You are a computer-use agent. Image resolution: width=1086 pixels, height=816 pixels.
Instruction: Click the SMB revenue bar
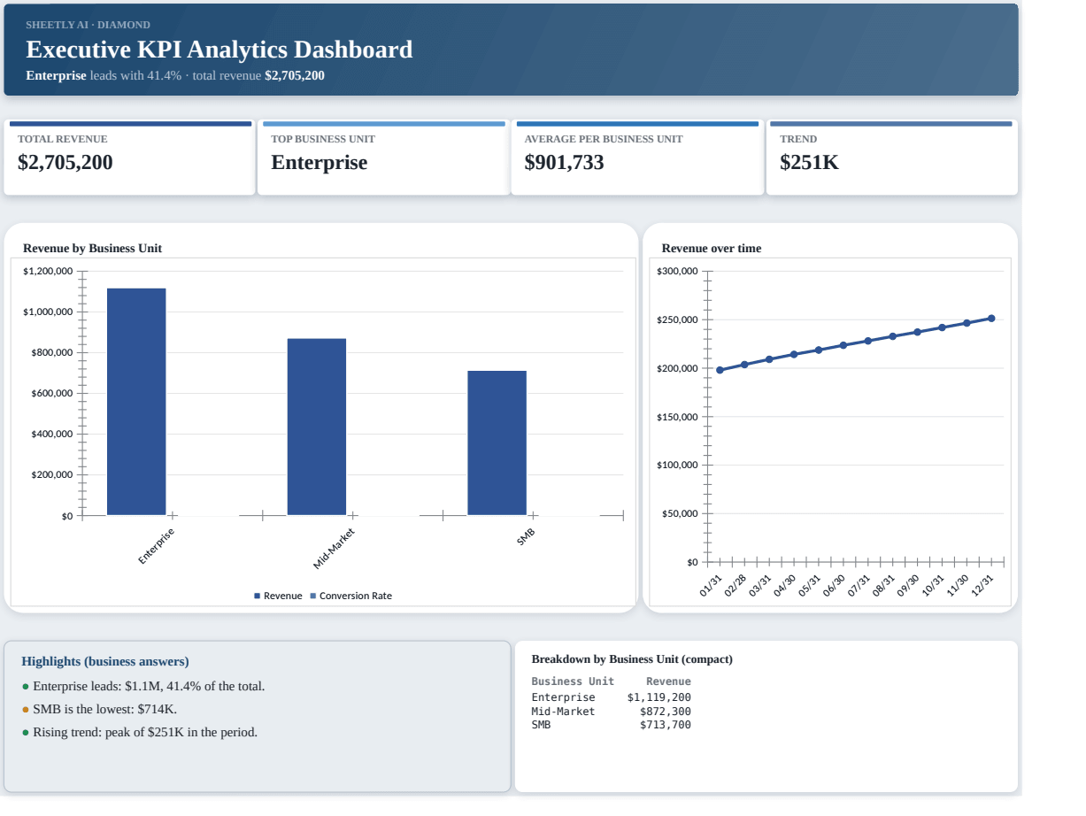tap(497, 443)
